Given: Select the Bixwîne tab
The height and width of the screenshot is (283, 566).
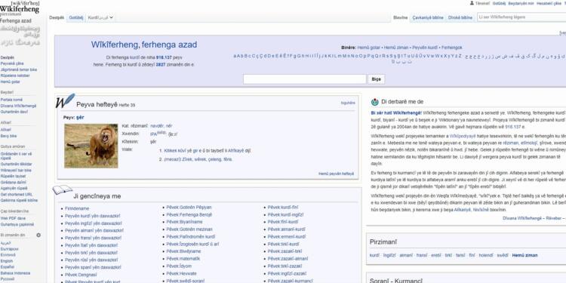Looking at the screenshot, I should pos(400,17).
